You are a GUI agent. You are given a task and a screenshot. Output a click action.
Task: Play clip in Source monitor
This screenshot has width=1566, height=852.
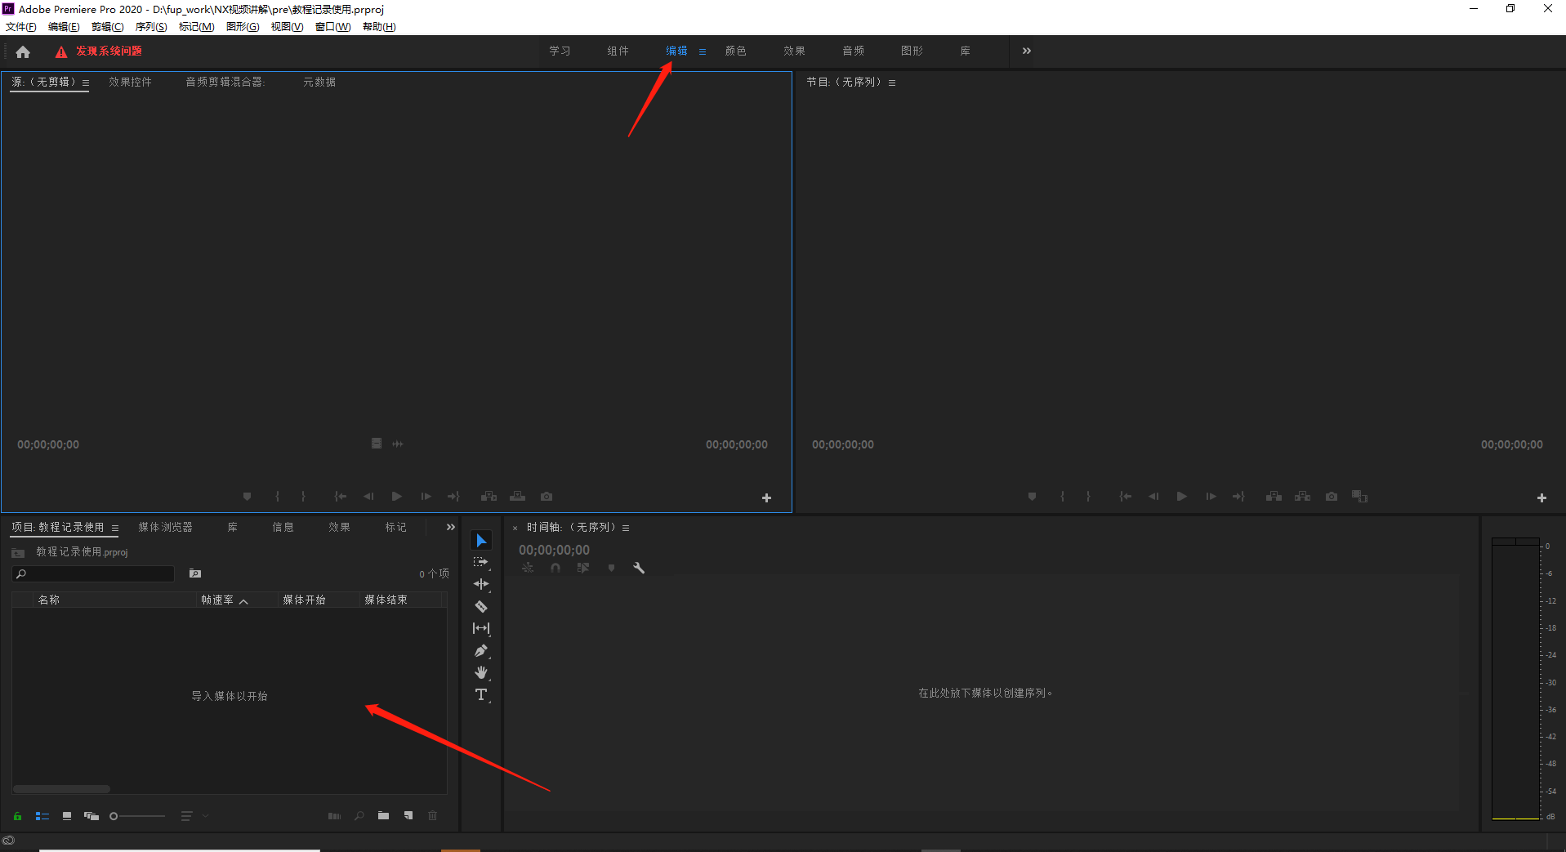pos(397,497)
